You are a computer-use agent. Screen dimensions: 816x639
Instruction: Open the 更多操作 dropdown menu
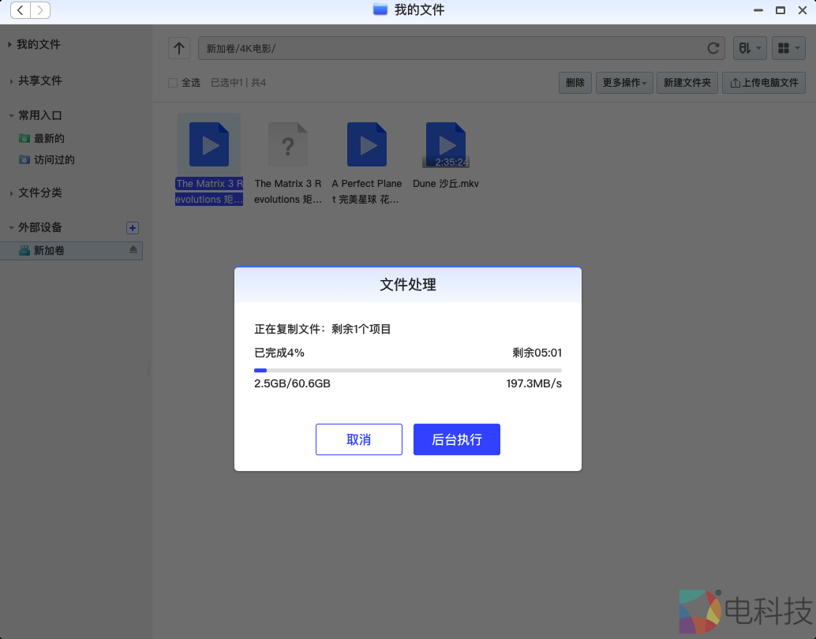pos(624,82)
